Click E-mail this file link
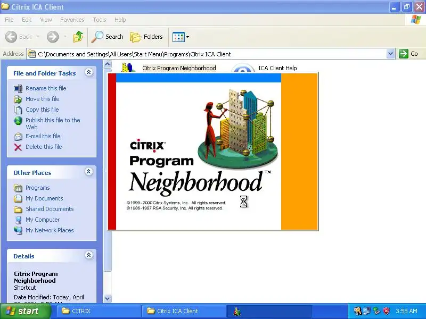The height and width of the screenshot is (319, 426). coord(43,136)
